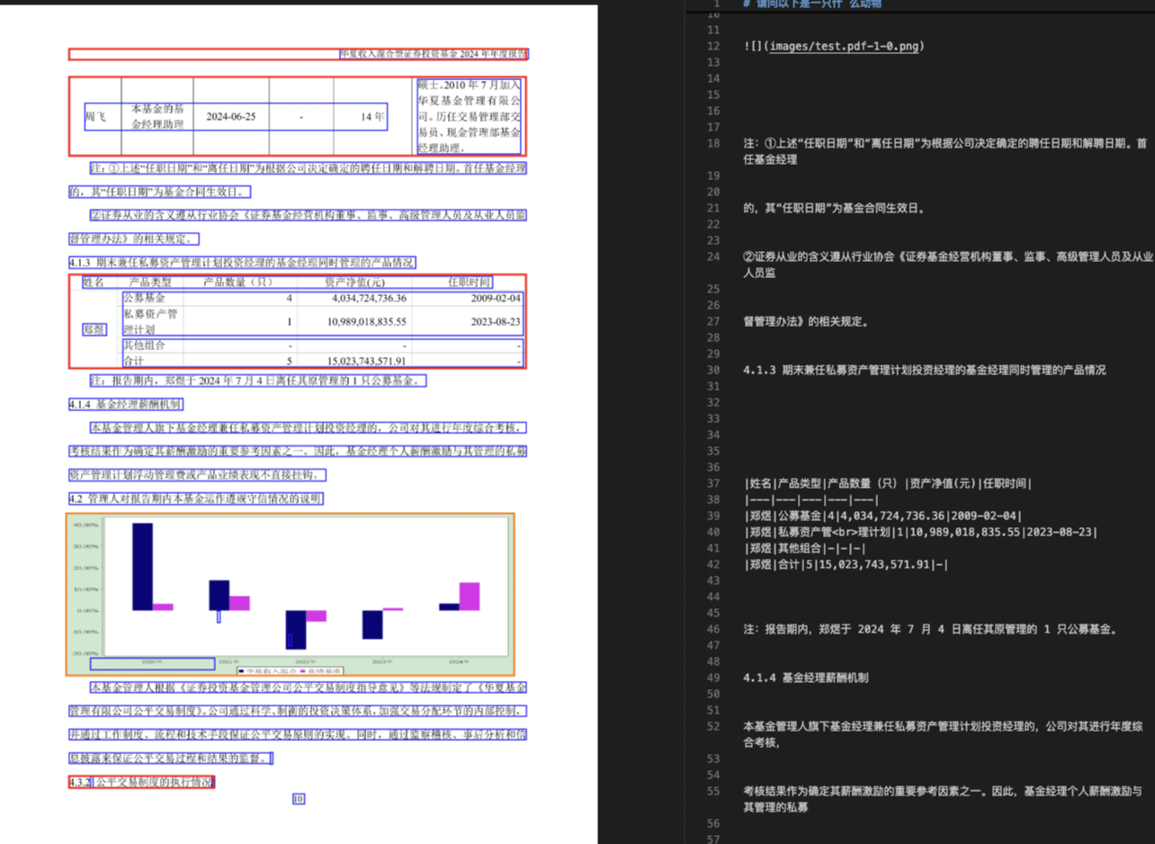The image size is (1155, 844).
Task: Click PDF table column header 资产净值(元)
Action: pyautogui.click(x=354, y=283)
